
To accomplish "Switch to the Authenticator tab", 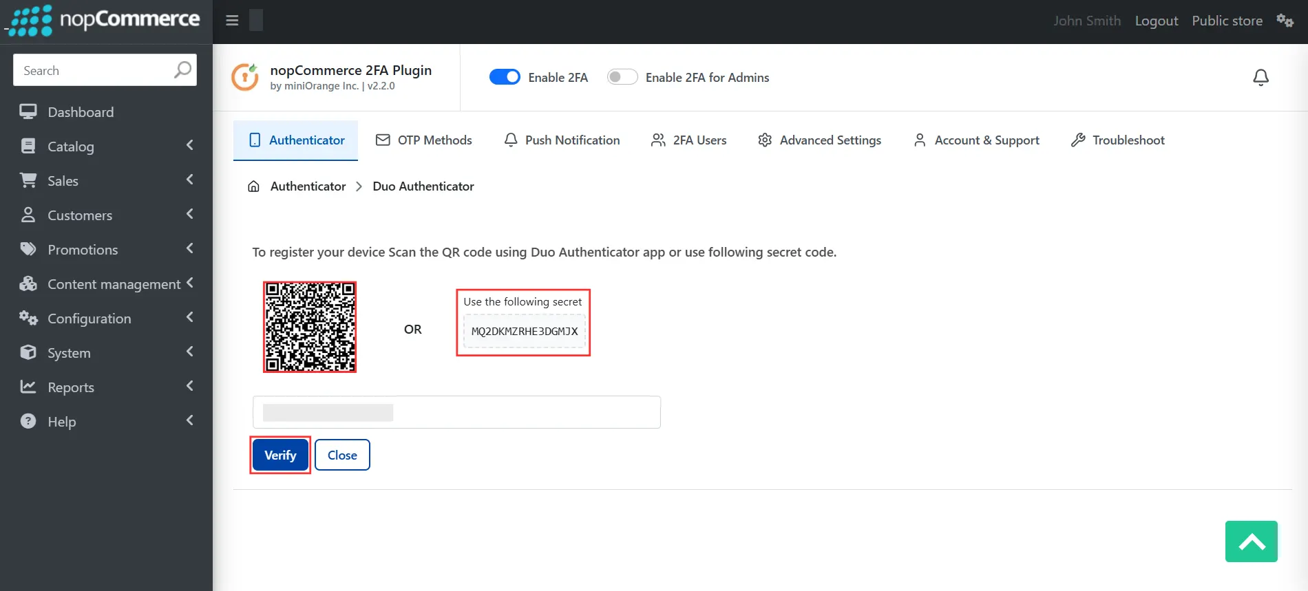I will [296, 140].
